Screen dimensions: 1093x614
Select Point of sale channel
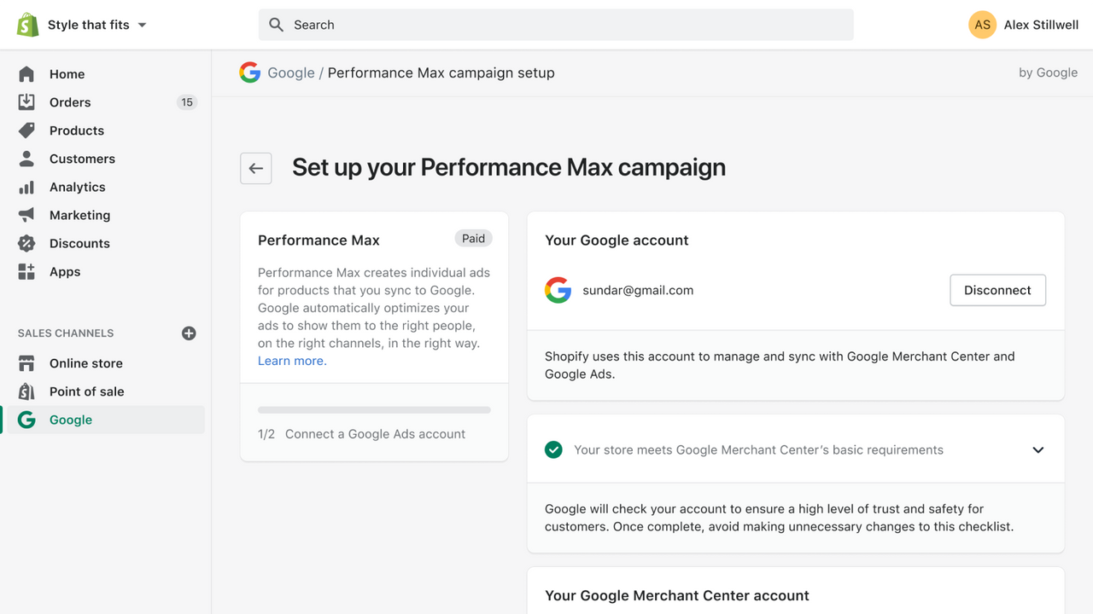click(x=86, y=391)
